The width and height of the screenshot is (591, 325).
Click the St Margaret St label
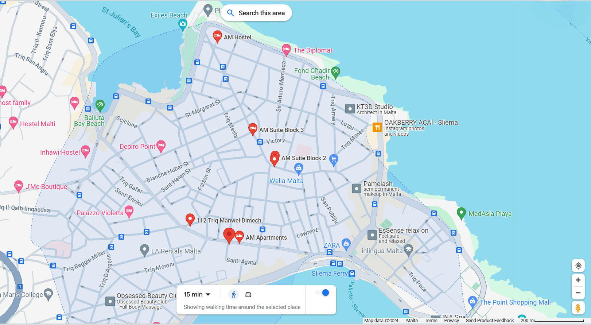pos(203,109)
